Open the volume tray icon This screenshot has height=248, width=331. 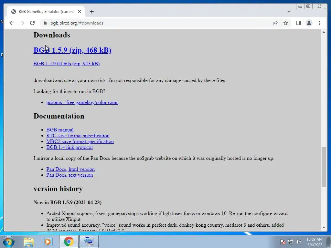tap(298, 242)
